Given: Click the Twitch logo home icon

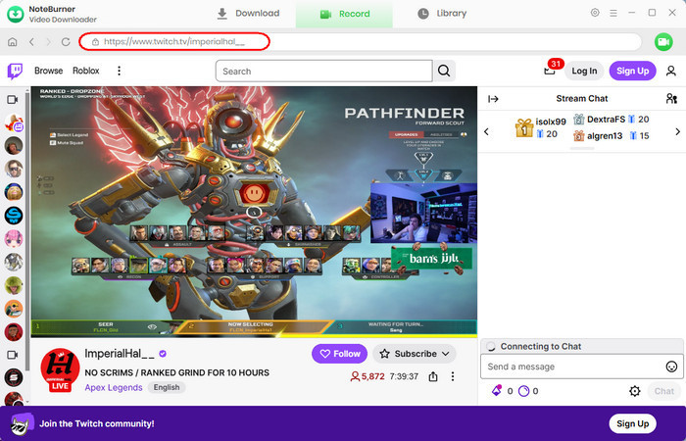Looking at the screenshot, I should tap(15, 71).
